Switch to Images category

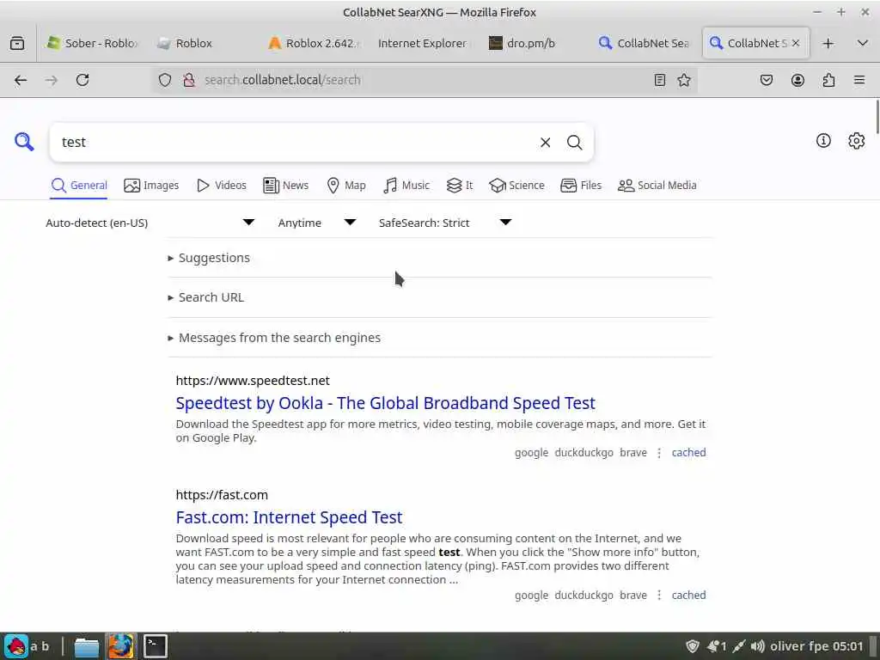tap(151, 186)
